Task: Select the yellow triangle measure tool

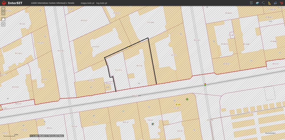Action: pyautogui.click(x=269, y=3)
